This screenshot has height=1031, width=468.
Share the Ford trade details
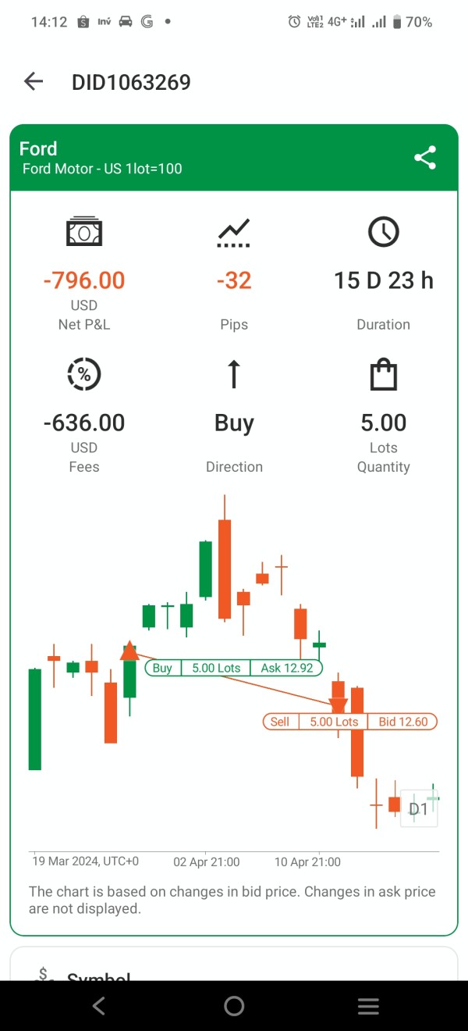(425, 158)
